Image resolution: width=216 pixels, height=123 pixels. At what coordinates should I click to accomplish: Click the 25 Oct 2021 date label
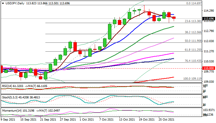[167, 119]
